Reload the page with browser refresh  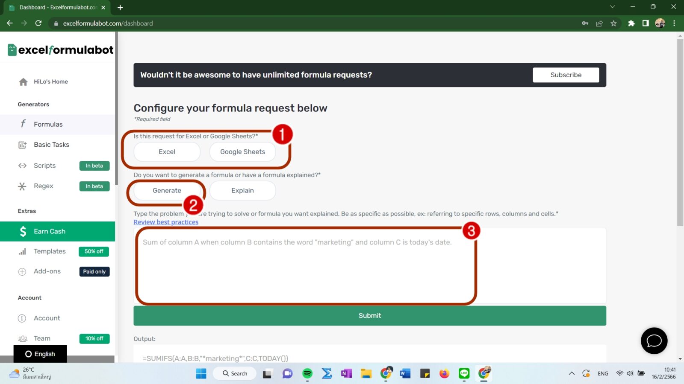[38, 23]
